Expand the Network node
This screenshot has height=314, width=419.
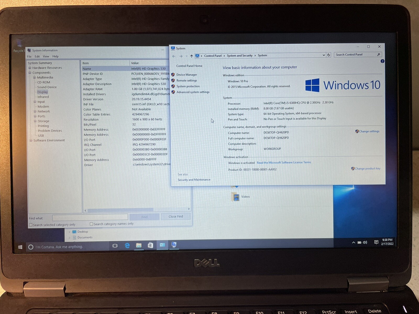[35, 111]
